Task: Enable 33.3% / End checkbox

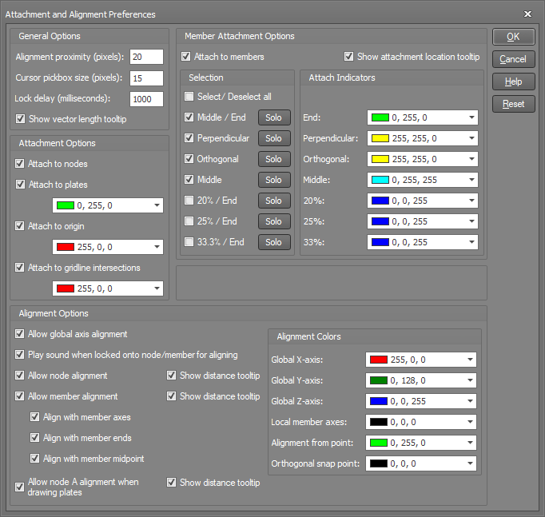Action: click(x=189, y=242)
